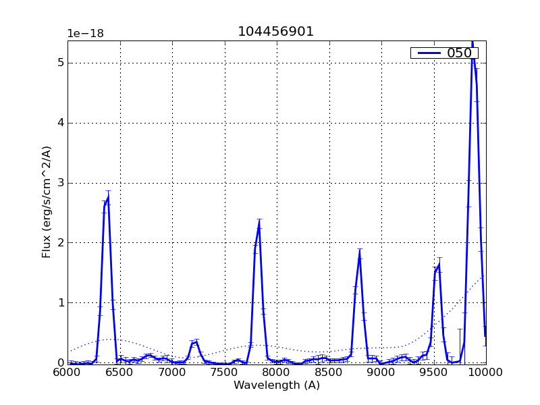This screenshot has height=405, width=540.
Task: Select the 7500 x-axis tick label
Action: pyautogui.click(x=225, y=372)
